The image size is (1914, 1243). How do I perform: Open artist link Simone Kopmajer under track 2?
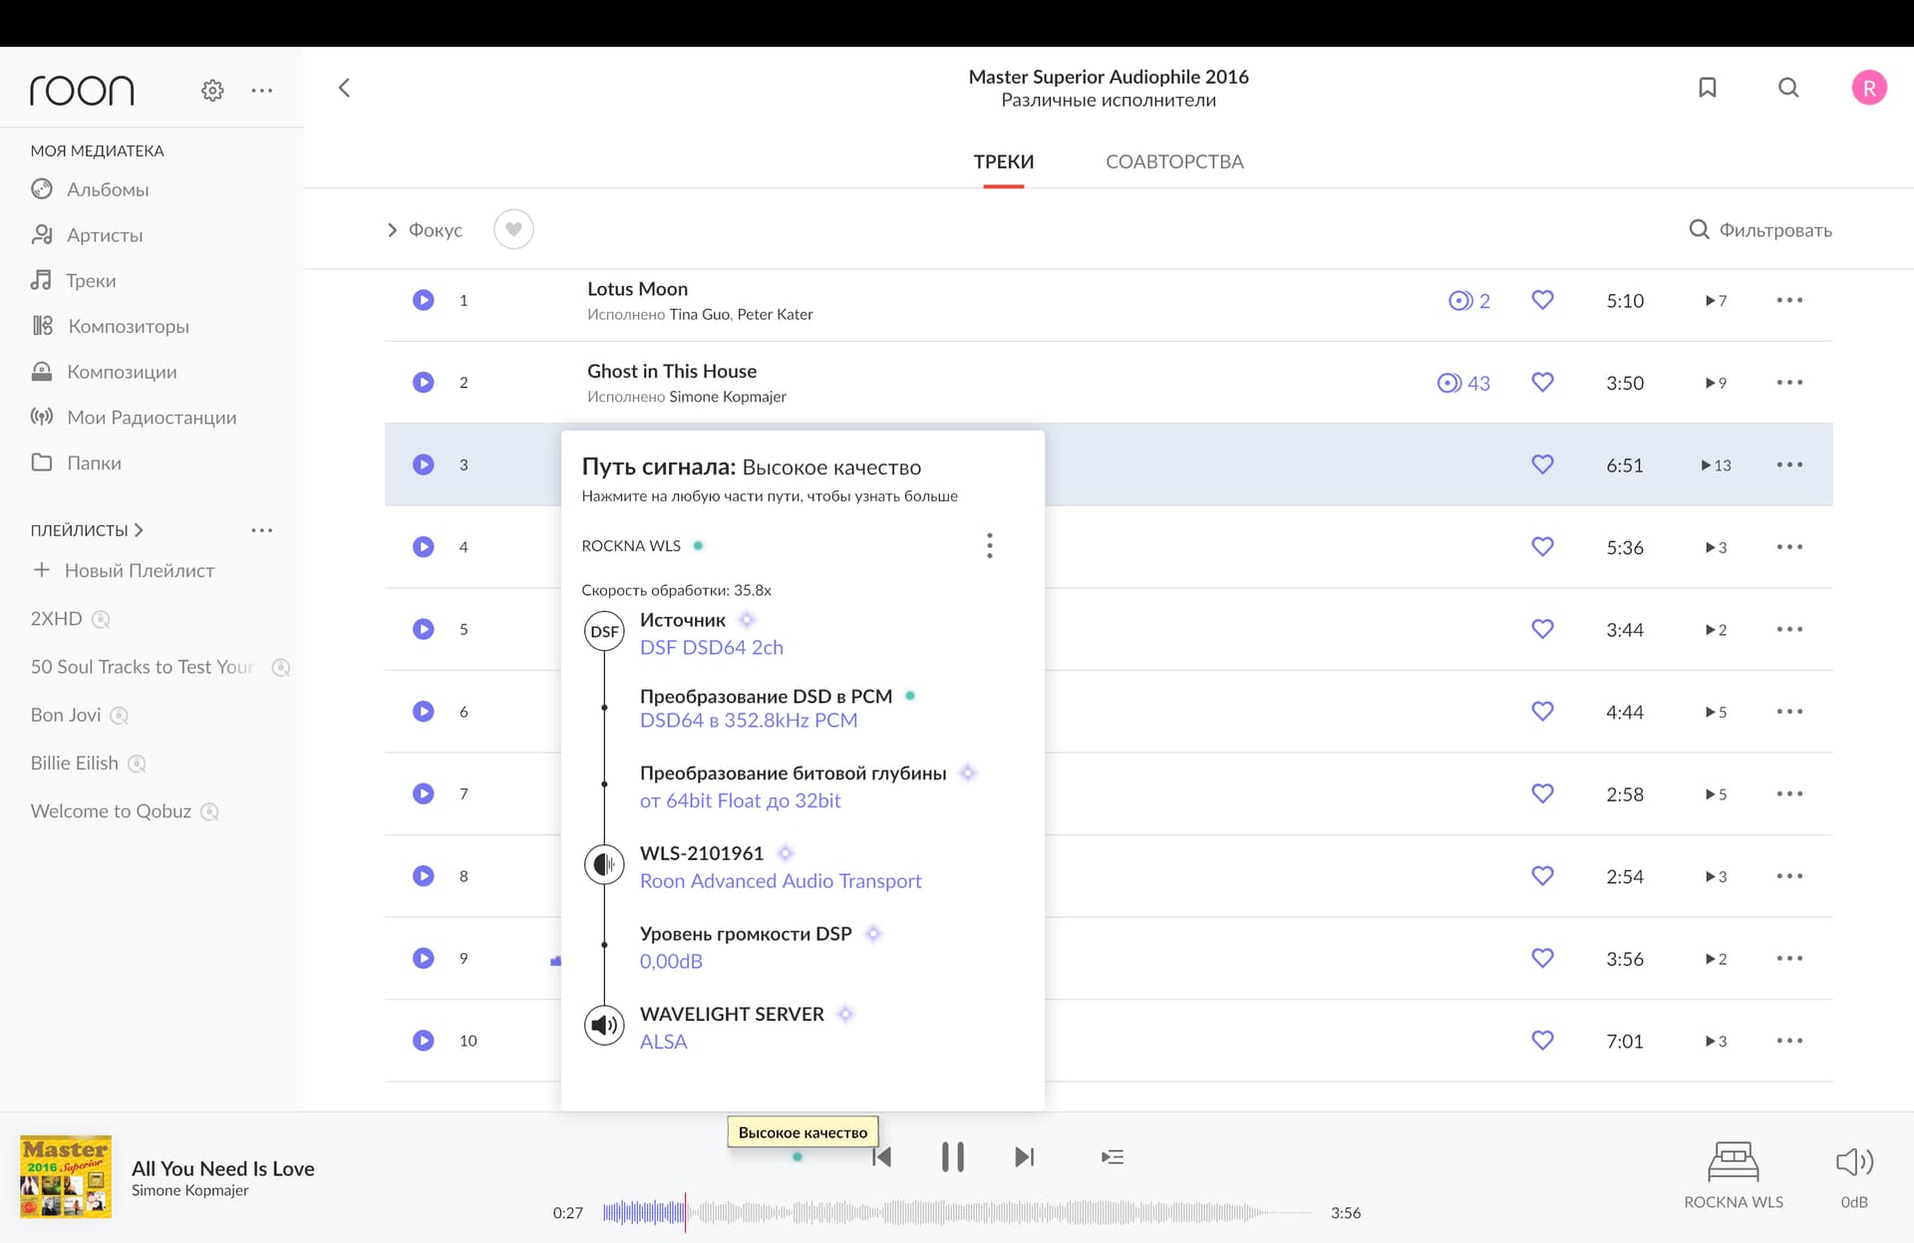coord(728,397)
